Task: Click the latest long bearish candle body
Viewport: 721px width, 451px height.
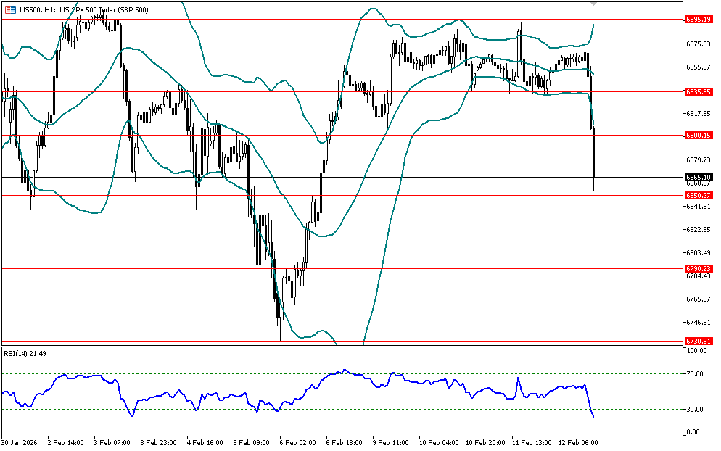Action: [x=594, y=154]
